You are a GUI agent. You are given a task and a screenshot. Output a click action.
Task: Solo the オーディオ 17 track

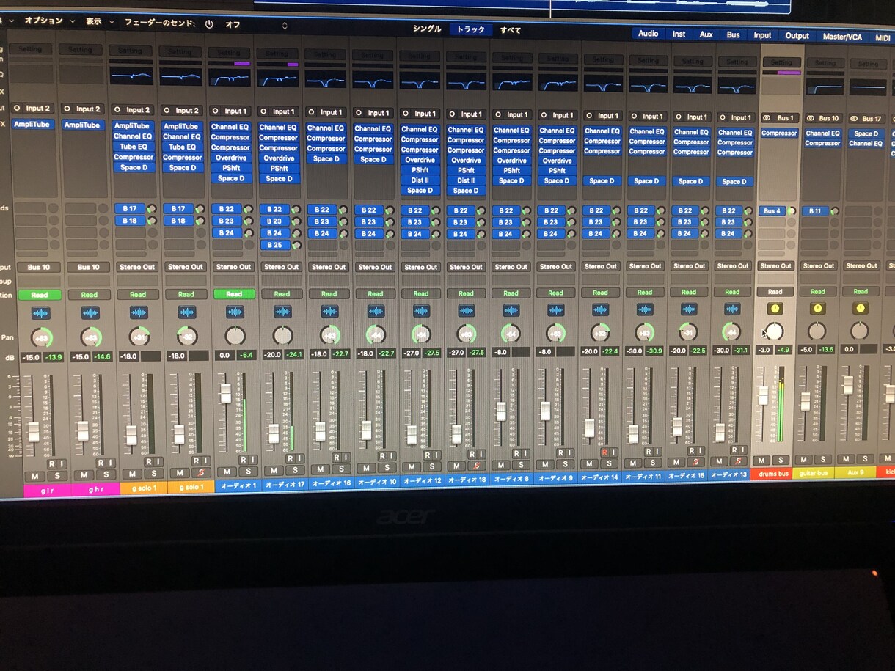(295, 471)
